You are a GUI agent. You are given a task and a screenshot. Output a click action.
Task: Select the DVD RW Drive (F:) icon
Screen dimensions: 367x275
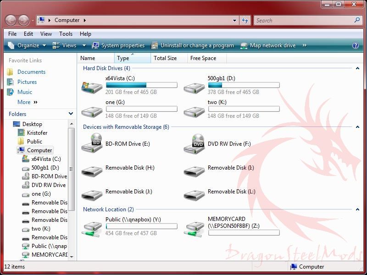click(194, 144)
